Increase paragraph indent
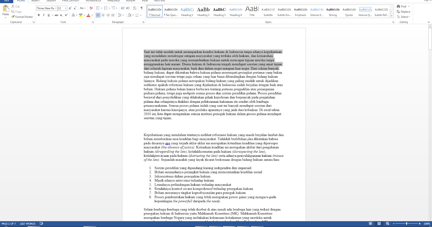 127,8
